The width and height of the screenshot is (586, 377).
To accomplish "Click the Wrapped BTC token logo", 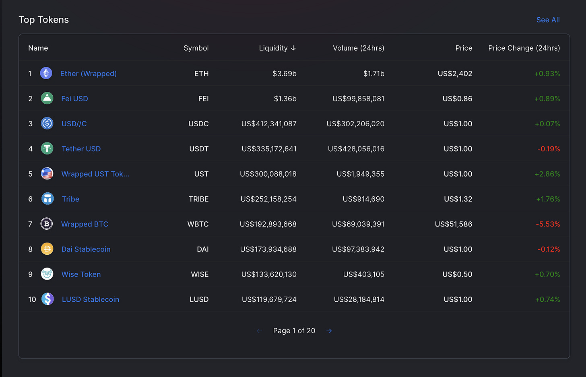I will (x=47, y=224).
